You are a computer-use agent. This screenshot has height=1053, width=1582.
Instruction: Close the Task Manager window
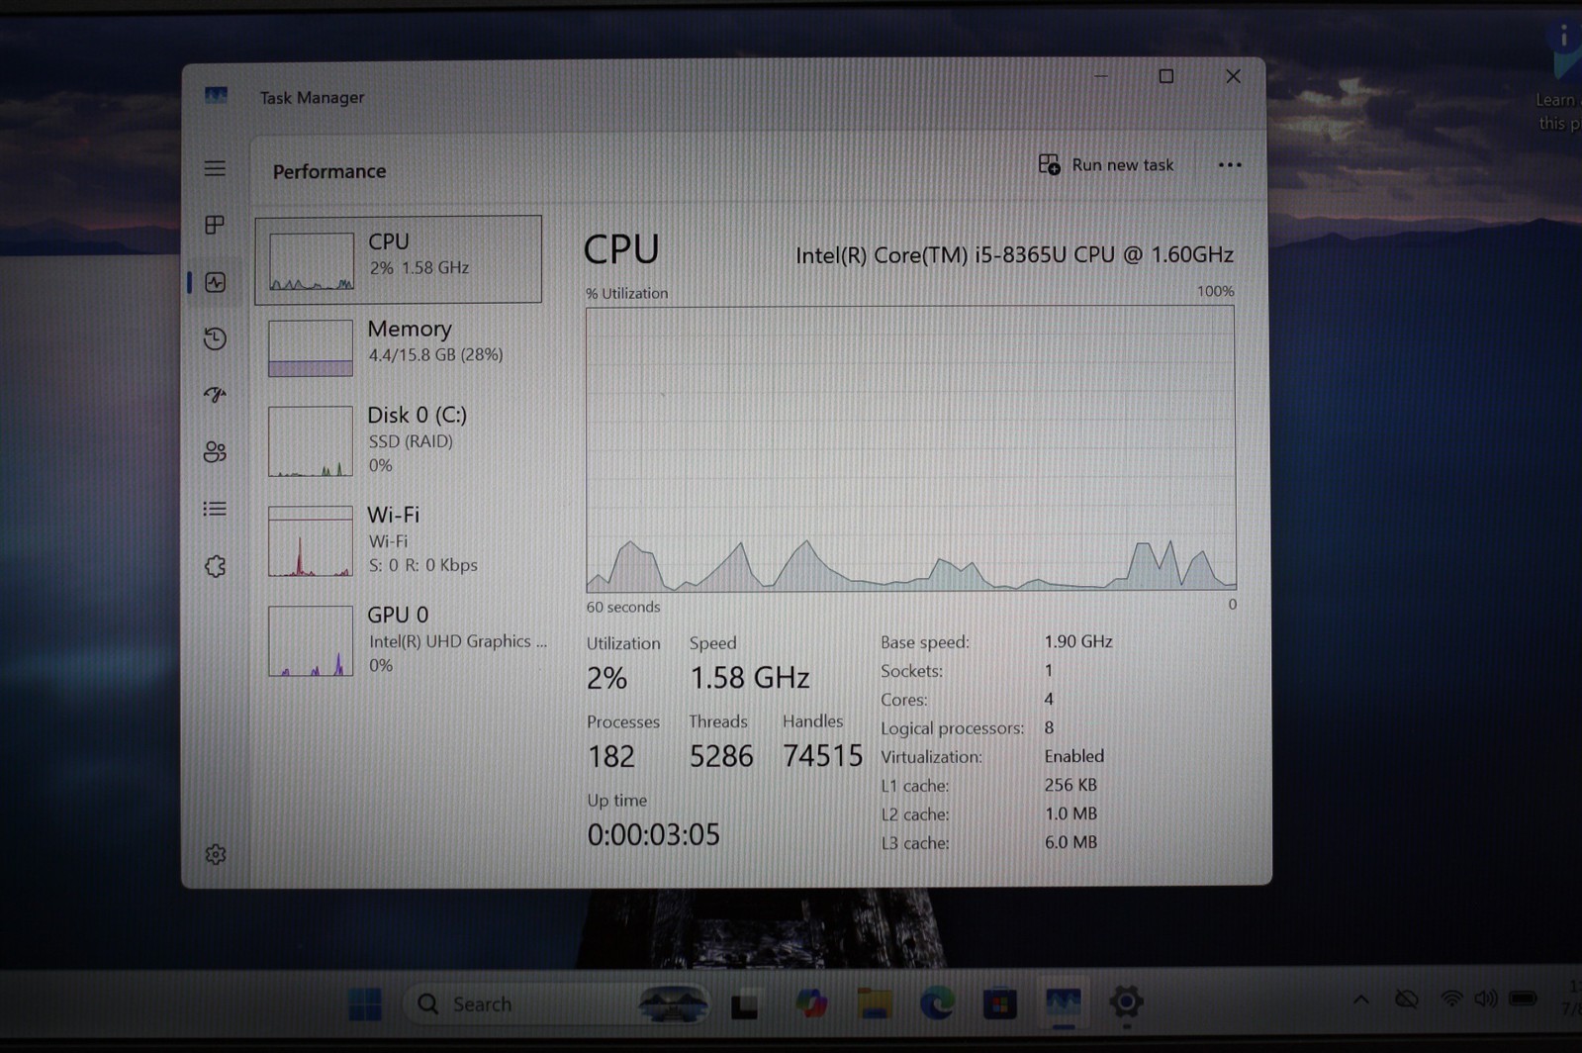[x=1232, y=76]
